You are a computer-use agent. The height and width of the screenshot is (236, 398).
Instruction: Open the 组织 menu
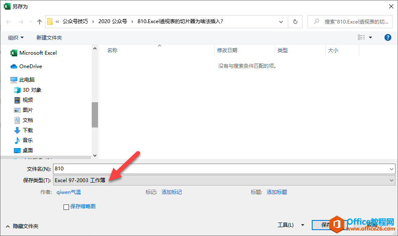click(x=16, y=37)
